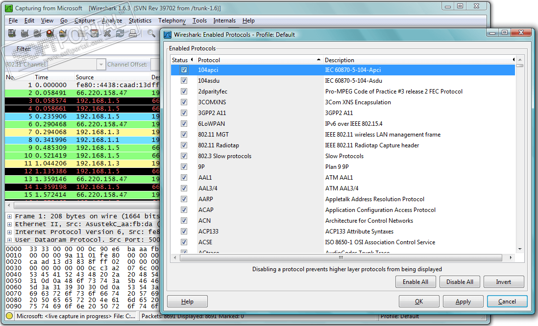Click the print packets printer icon
Screen dimensions: 538x326
pos(132,33)
